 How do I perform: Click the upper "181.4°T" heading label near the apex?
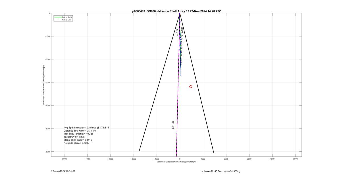pyautogui.click(x=176, y=31)
